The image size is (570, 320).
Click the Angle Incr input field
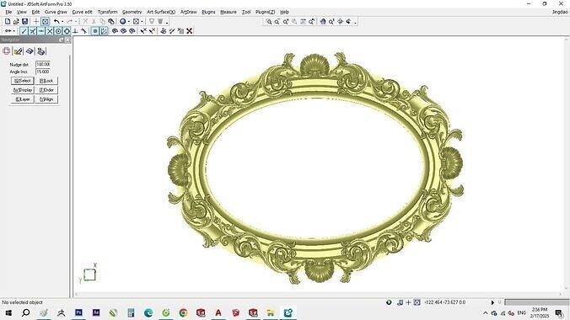point(43,72)
